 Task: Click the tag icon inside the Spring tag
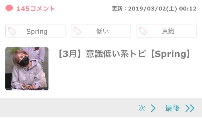(12, 31)
